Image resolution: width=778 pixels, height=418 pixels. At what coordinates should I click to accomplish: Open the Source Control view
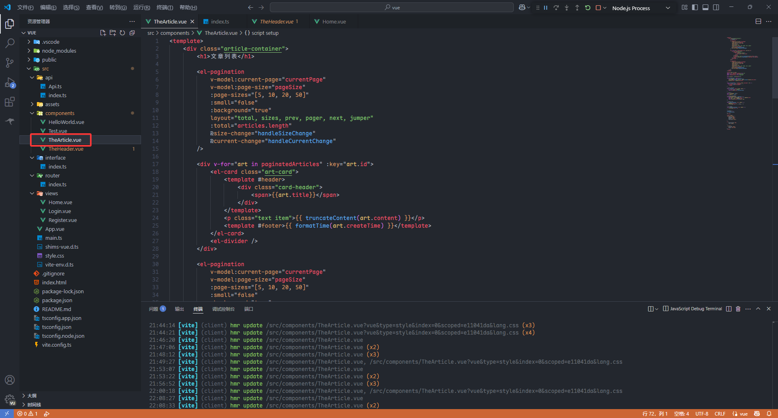[10, 62]
